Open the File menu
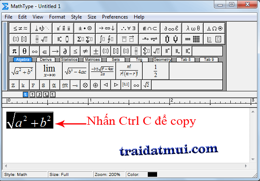Screen dimensions: 260x181 [8, 17]
